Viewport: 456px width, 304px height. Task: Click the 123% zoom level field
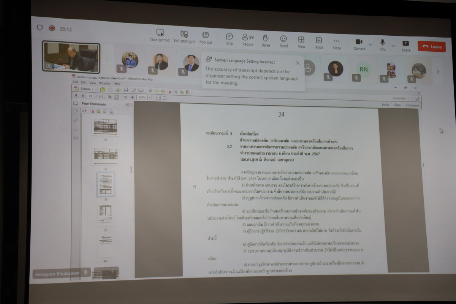click(x=142, y=98)
